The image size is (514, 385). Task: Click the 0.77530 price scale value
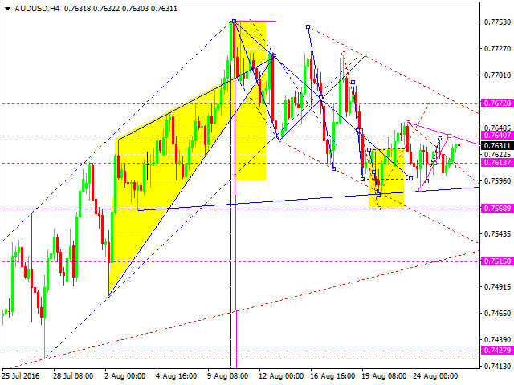(x=498, y=22)
